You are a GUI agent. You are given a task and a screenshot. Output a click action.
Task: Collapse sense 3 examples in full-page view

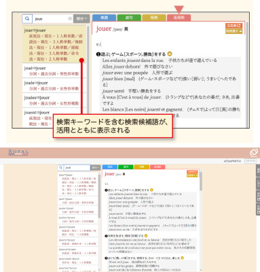[x=182, y=258]
